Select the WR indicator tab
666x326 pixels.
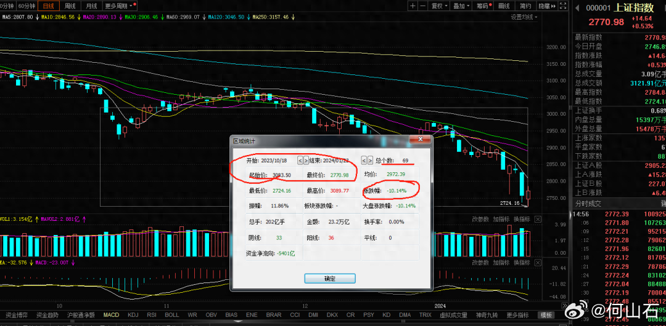click(192, 315)
